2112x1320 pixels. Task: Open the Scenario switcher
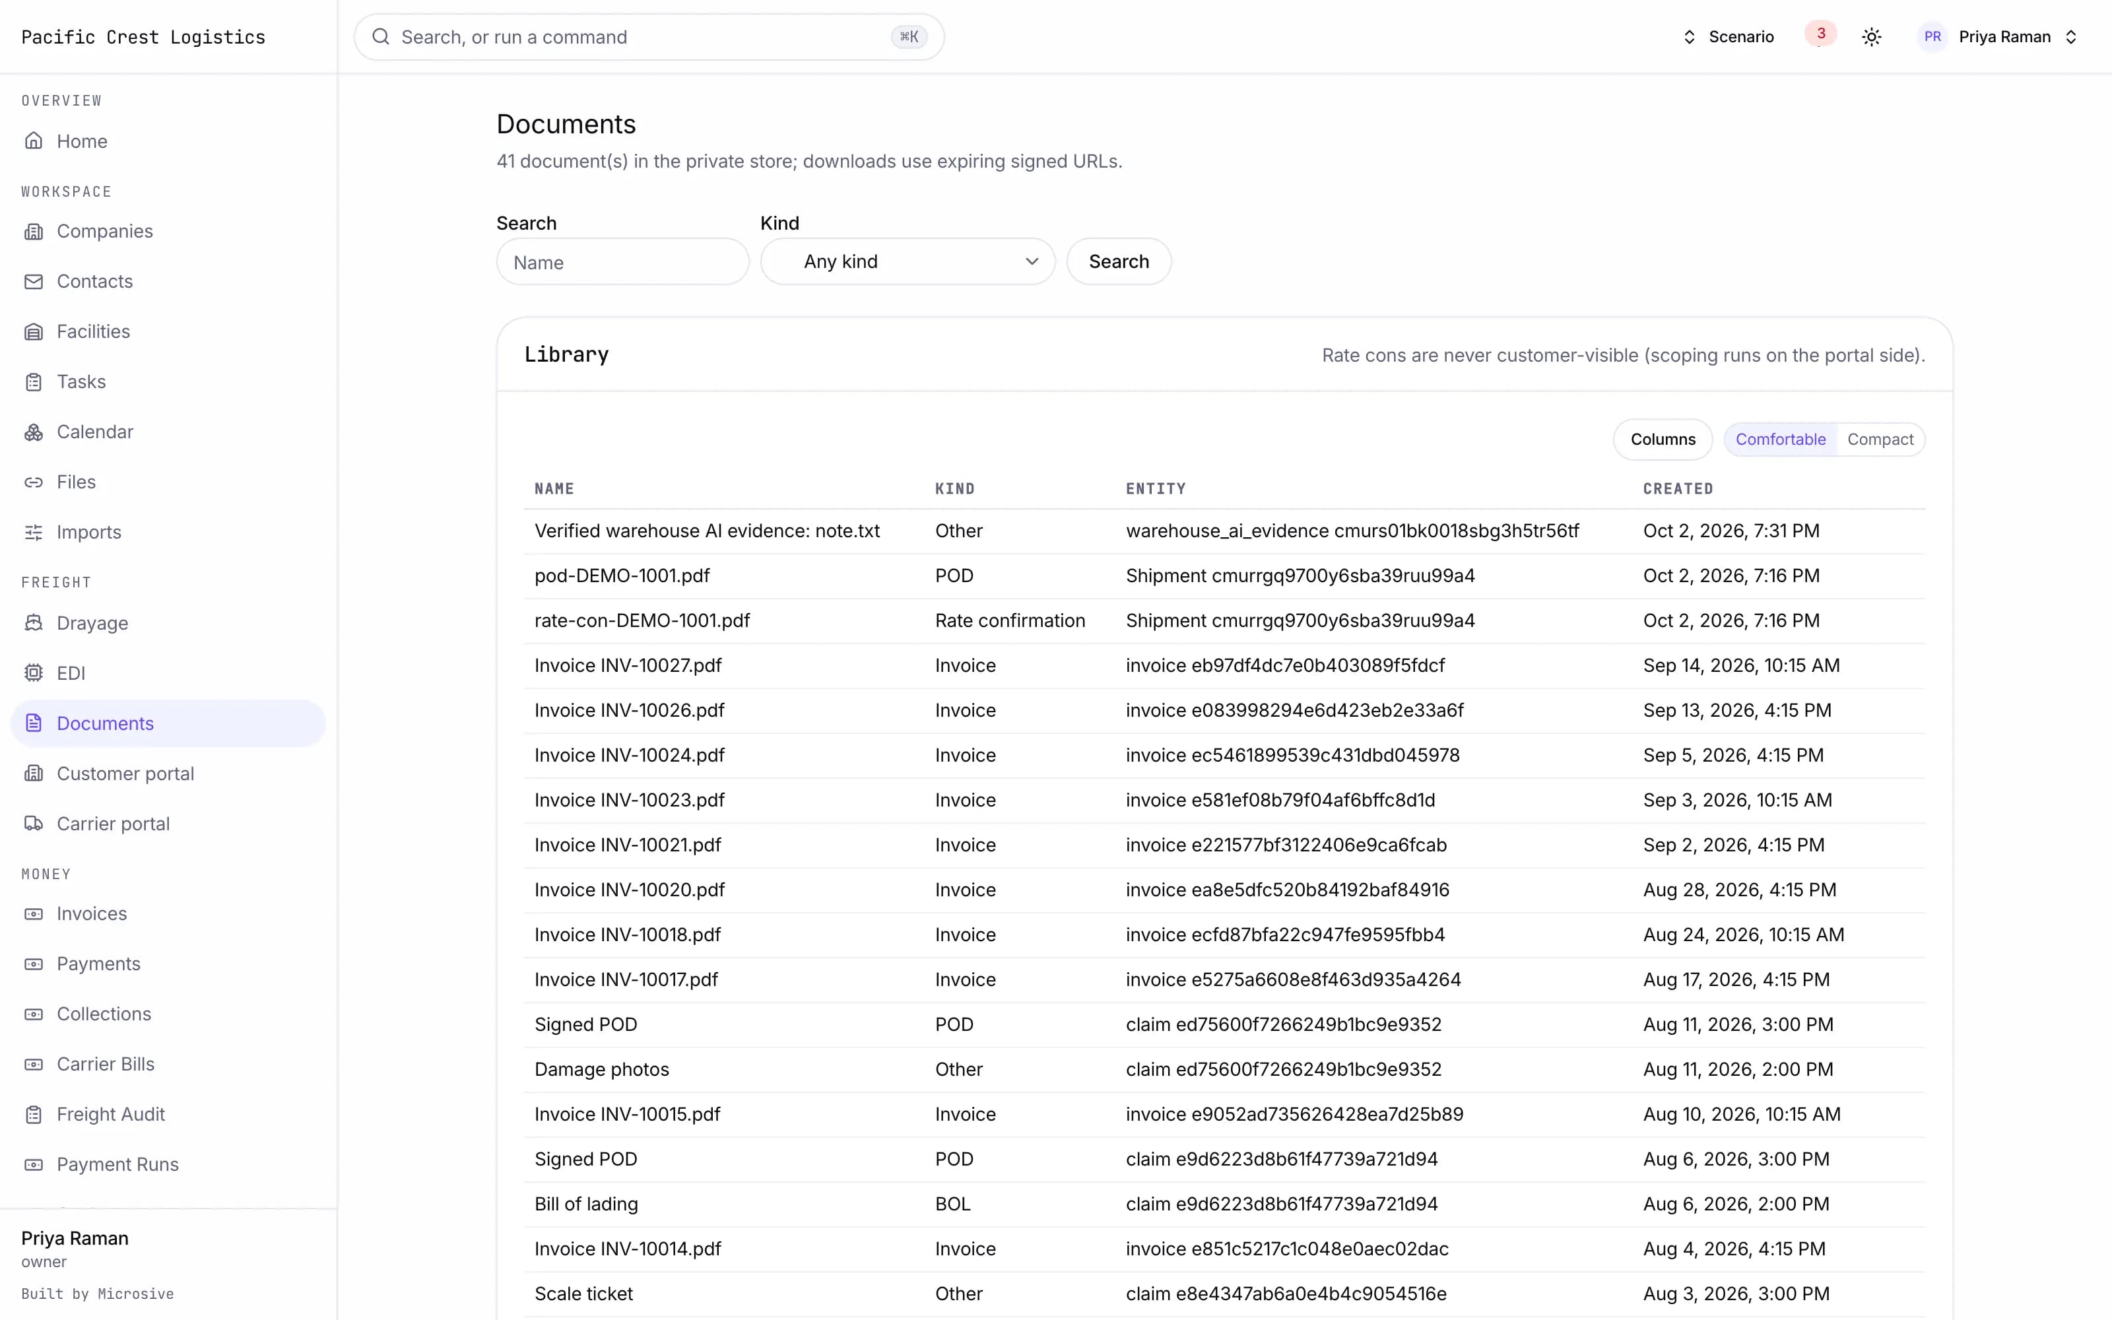click(x=1728, y=37)
